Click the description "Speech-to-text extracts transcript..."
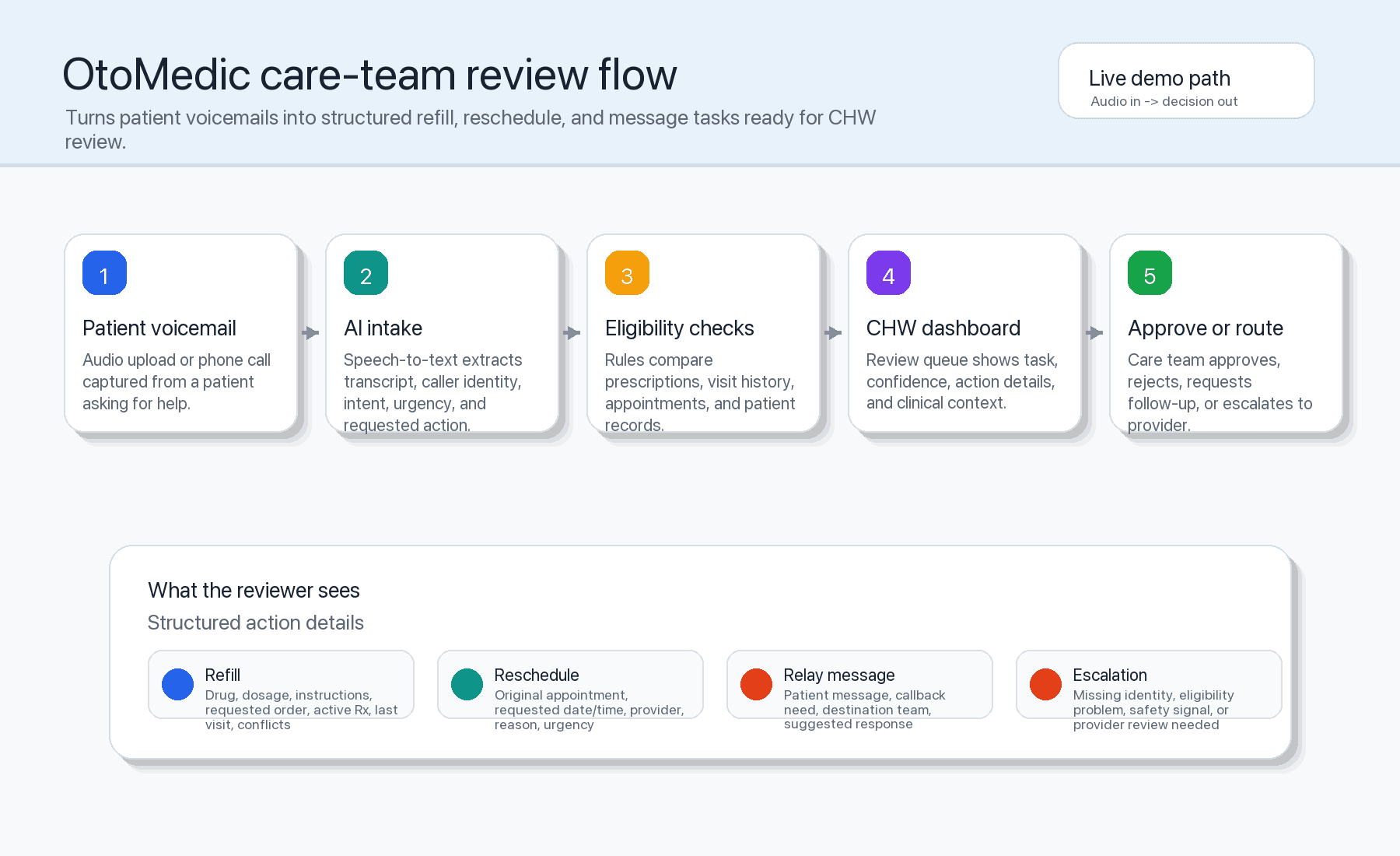 (433, 393)
